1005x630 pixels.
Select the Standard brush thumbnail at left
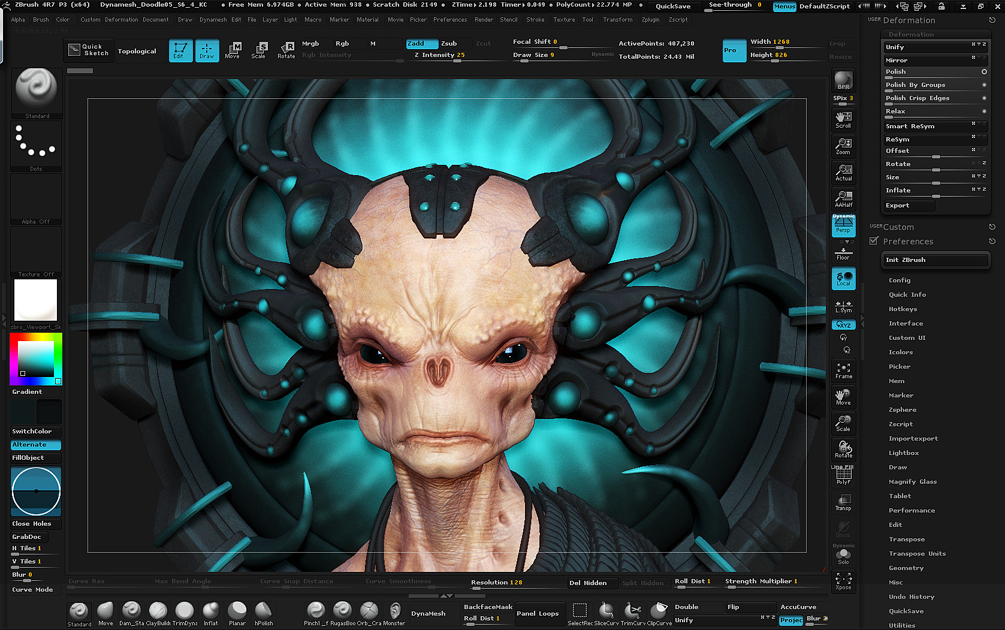point(36,93)
